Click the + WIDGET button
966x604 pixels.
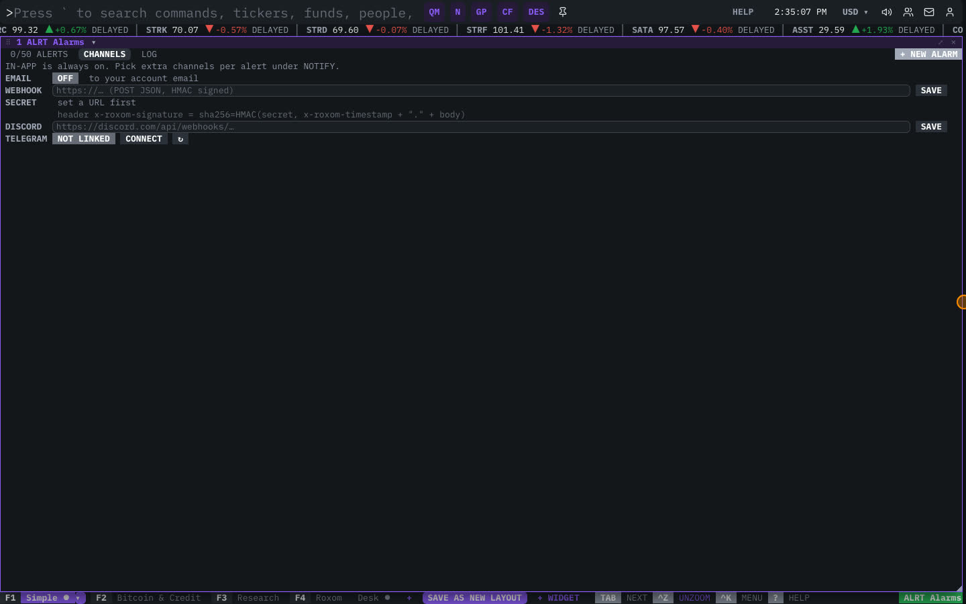pos(558,598)
